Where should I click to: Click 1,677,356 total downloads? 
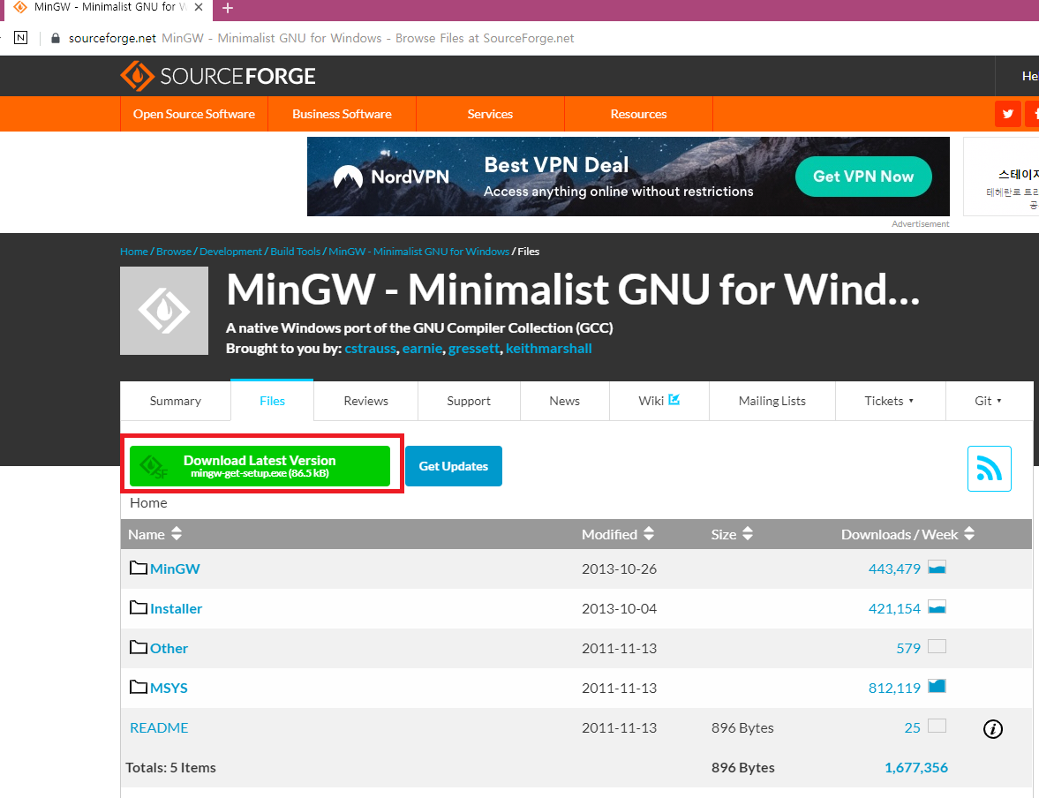coord(916,767)
